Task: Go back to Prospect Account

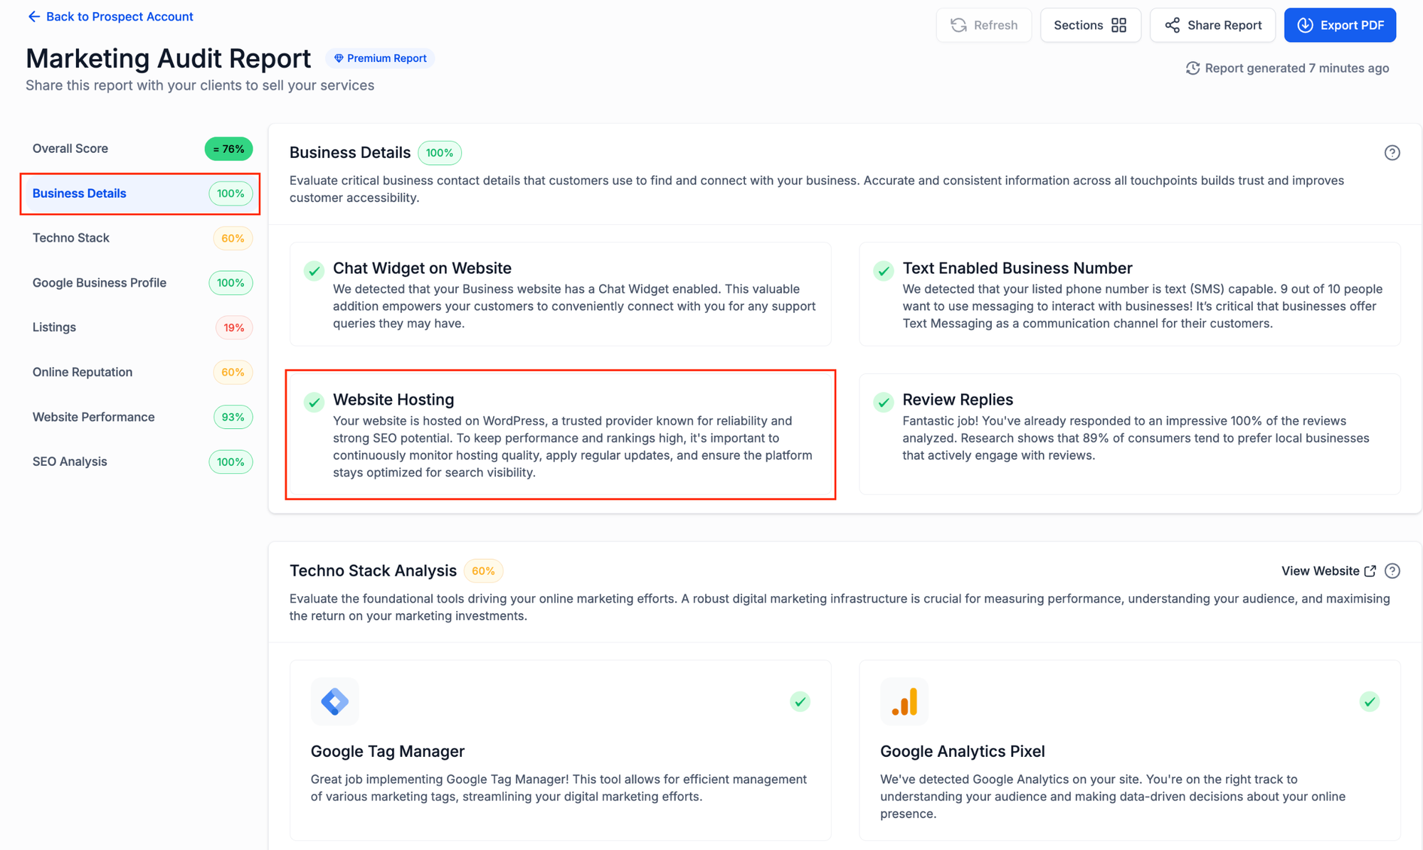Action: coord(119,16)
